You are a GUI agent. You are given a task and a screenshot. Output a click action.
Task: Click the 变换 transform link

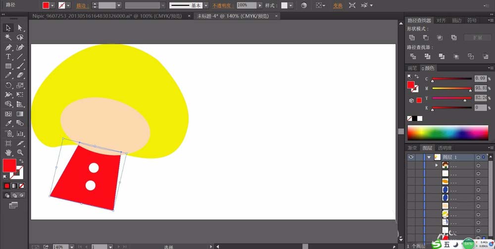338,5
